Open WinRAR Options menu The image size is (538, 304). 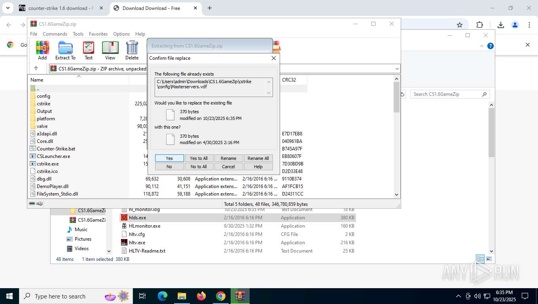pyautogui.click(x=121, y=34)
